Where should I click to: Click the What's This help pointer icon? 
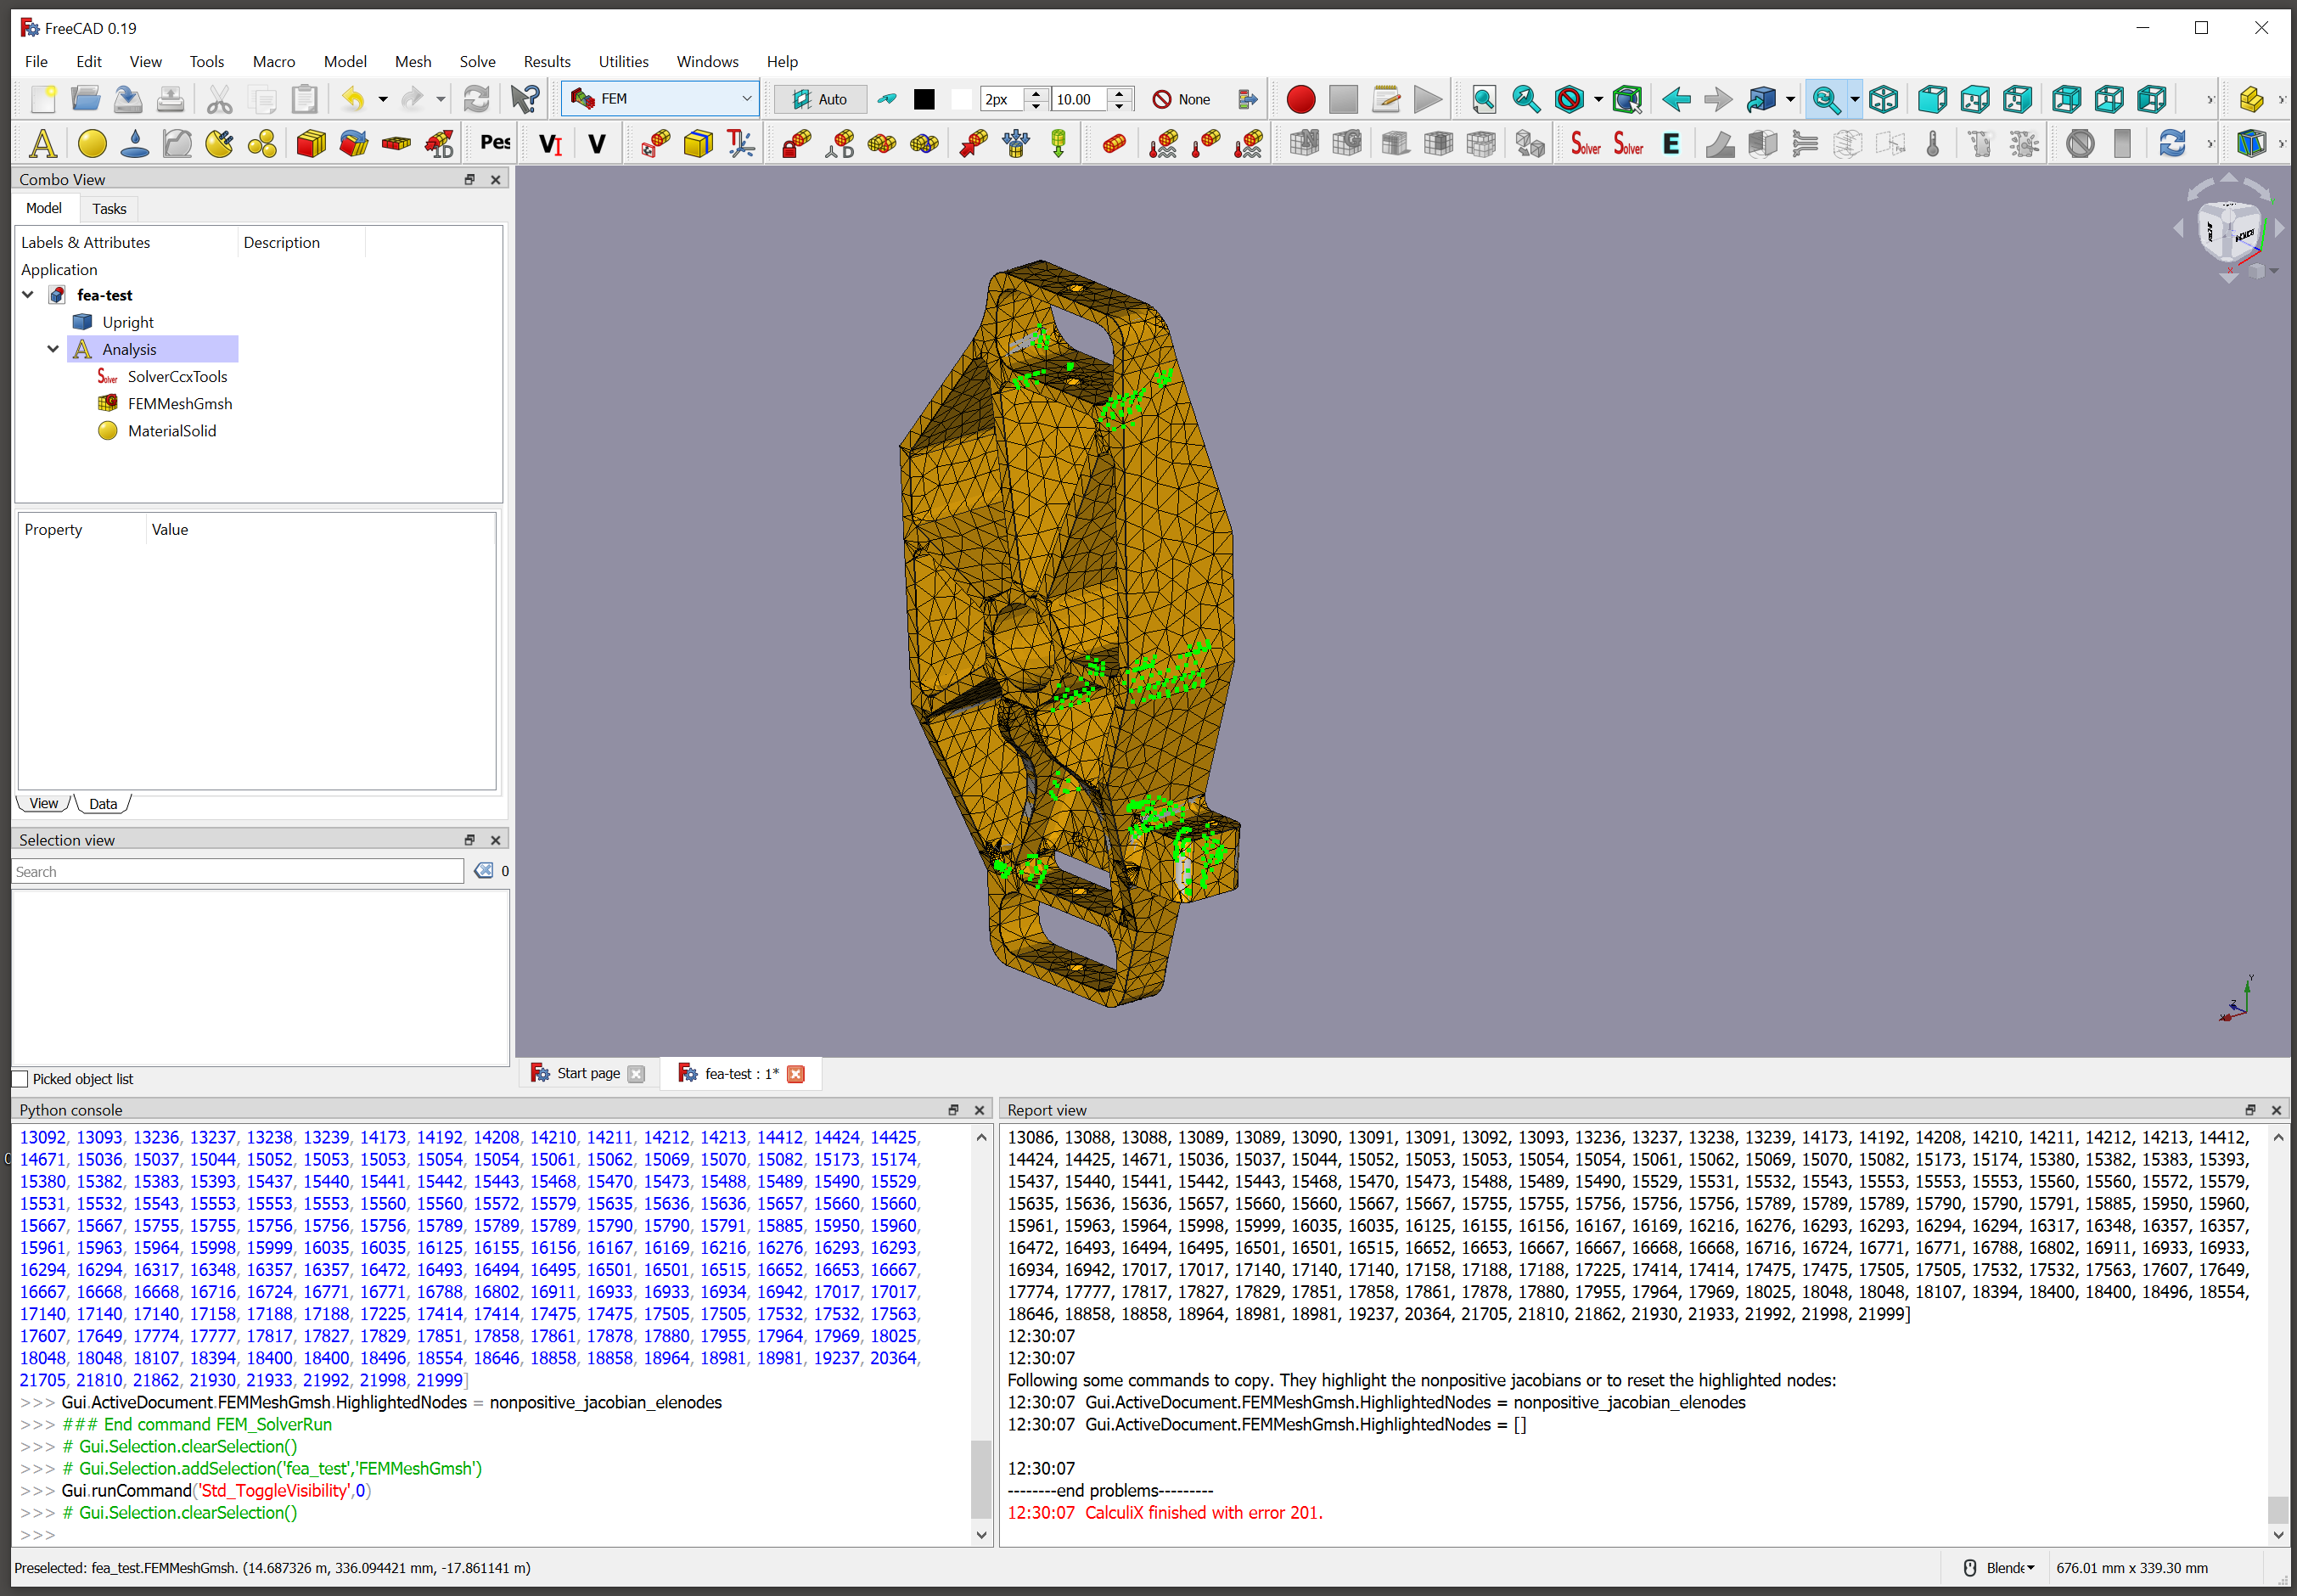(525, 99)
